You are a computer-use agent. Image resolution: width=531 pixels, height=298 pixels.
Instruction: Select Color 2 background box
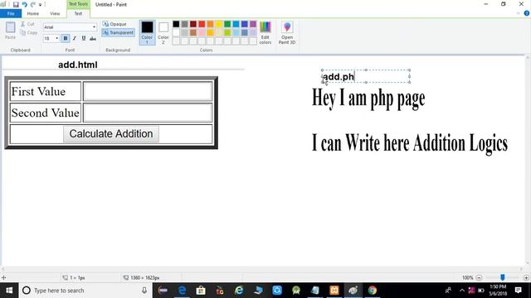[x=163, y=32]
